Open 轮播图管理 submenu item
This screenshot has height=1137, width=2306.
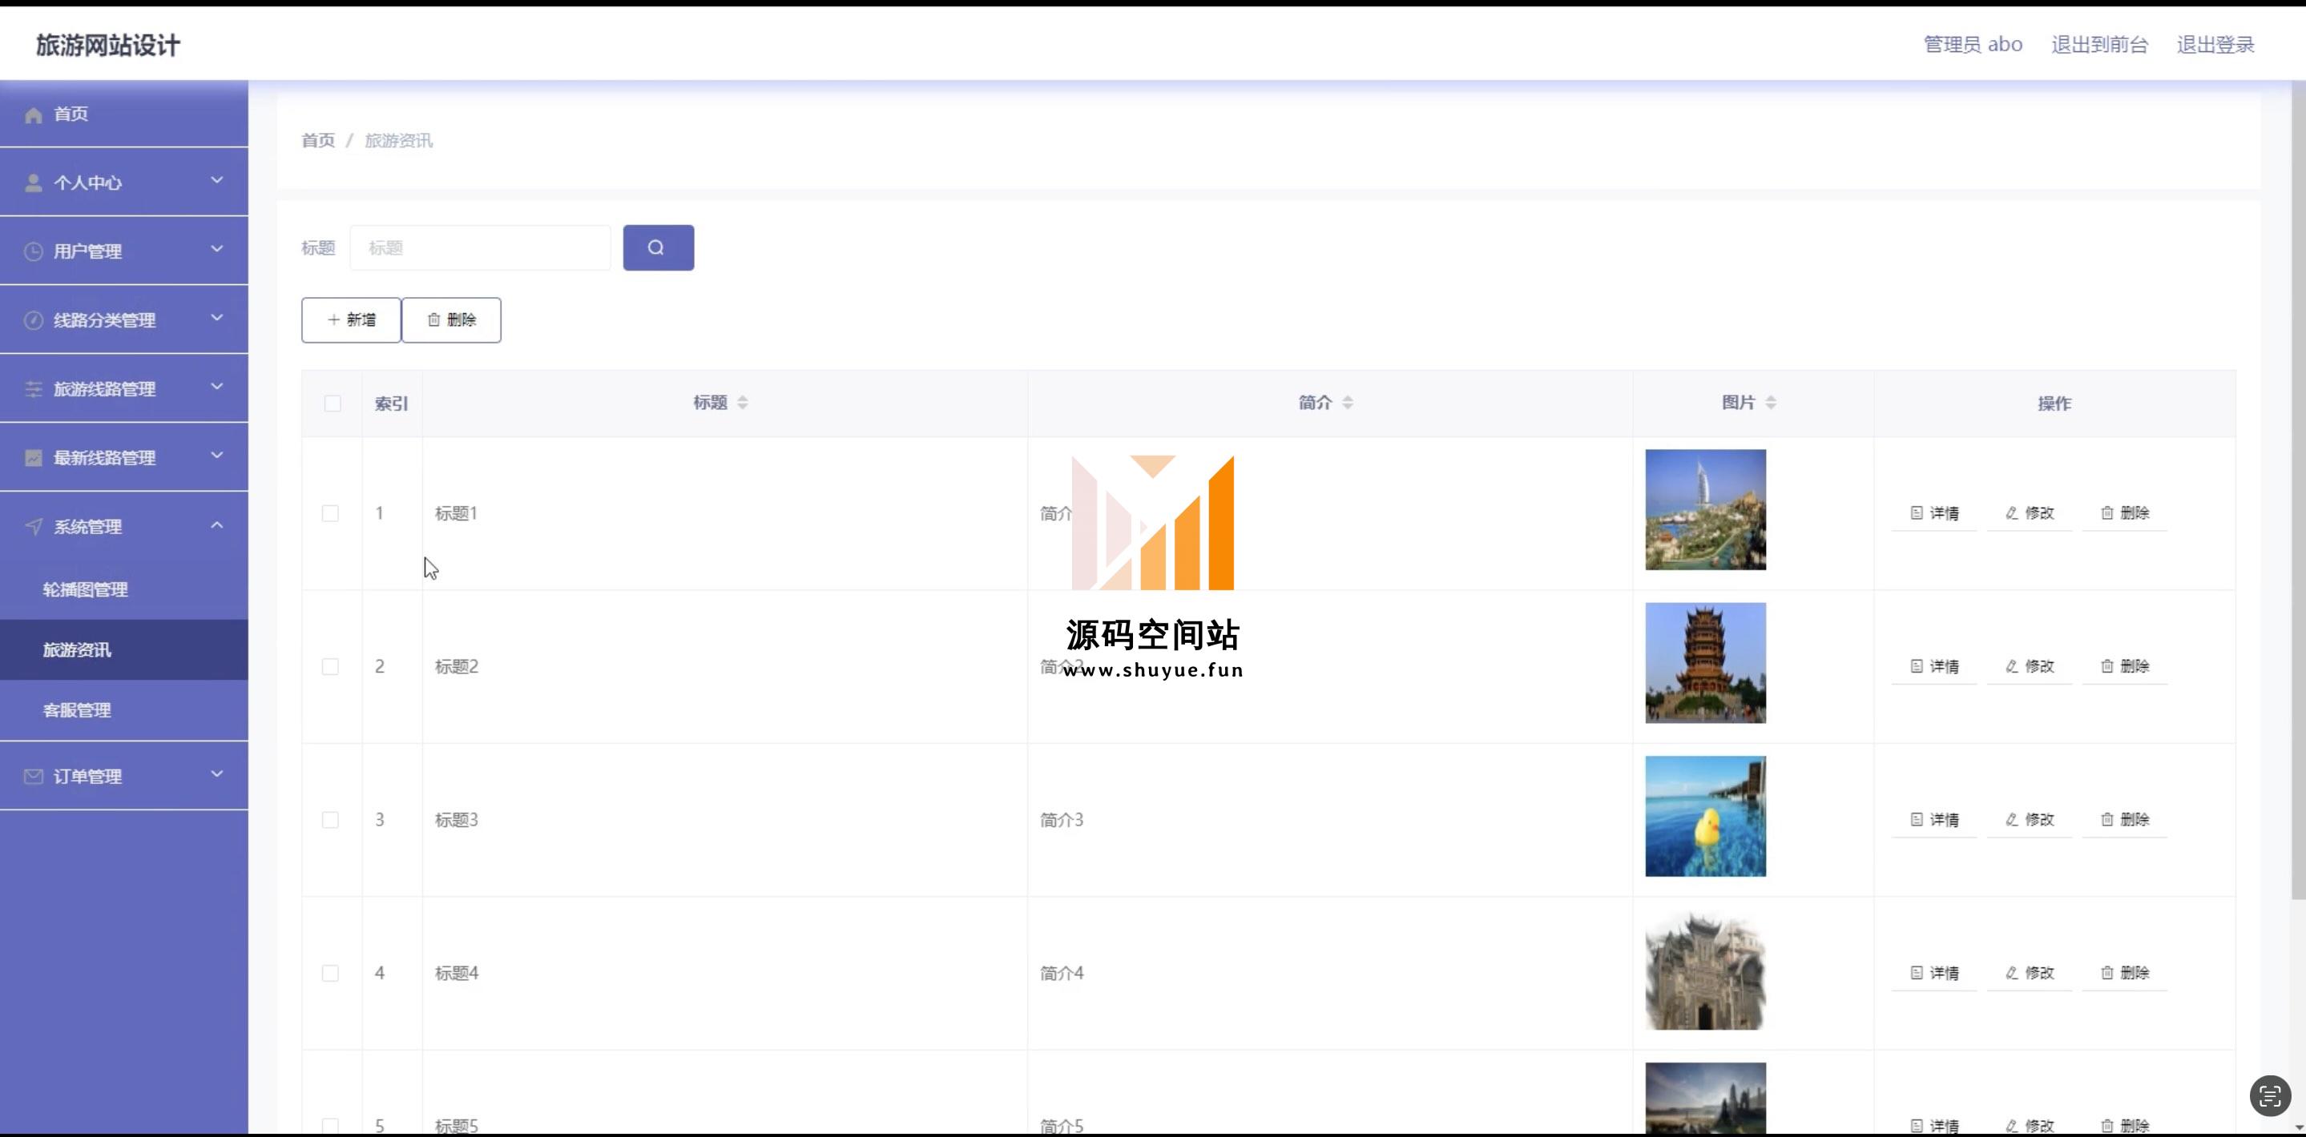pyautogui.click(x=123, y=589)
